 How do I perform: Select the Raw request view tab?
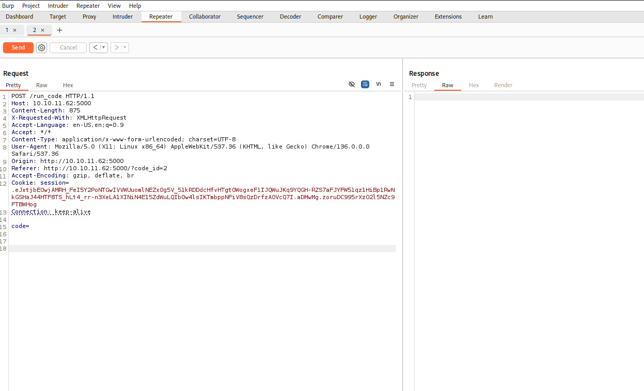click(x=42, y=85)
